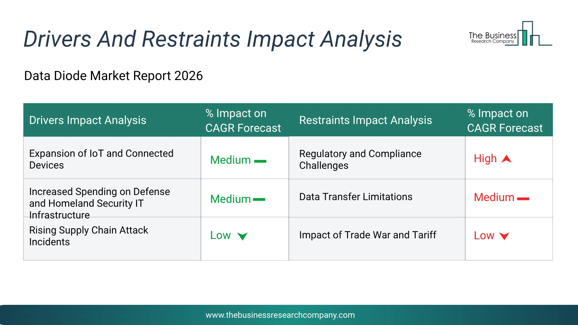Click the drivers '% Impact on CAGR Forecast' header
The height and width of the screenshot is (325, 578).
pos(243,121)
